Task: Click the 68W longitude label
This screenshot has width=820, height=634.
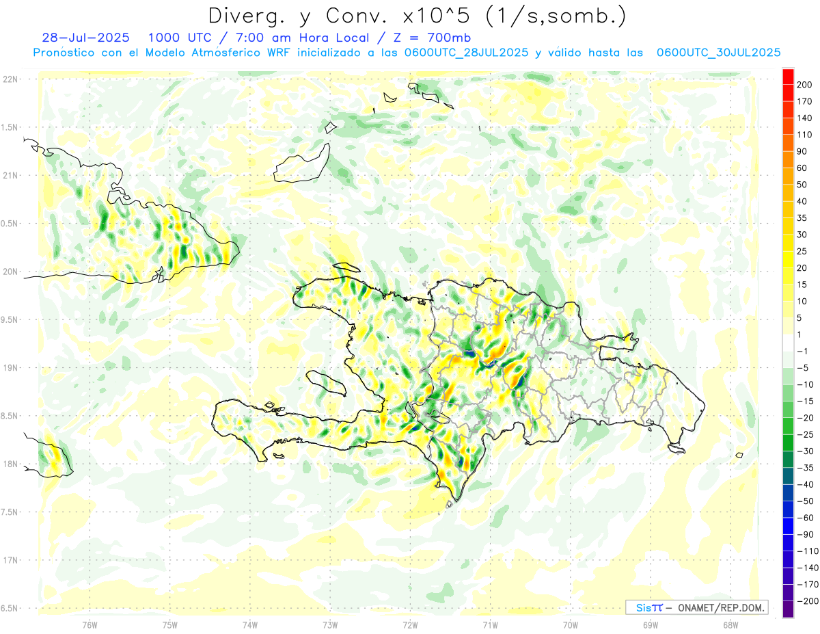Action: [730, 624]
